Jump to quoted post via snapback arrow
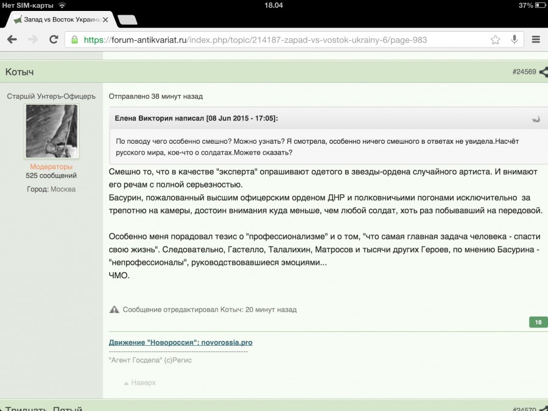This screenshot has width=548, height=411. (x=536, y=119)
